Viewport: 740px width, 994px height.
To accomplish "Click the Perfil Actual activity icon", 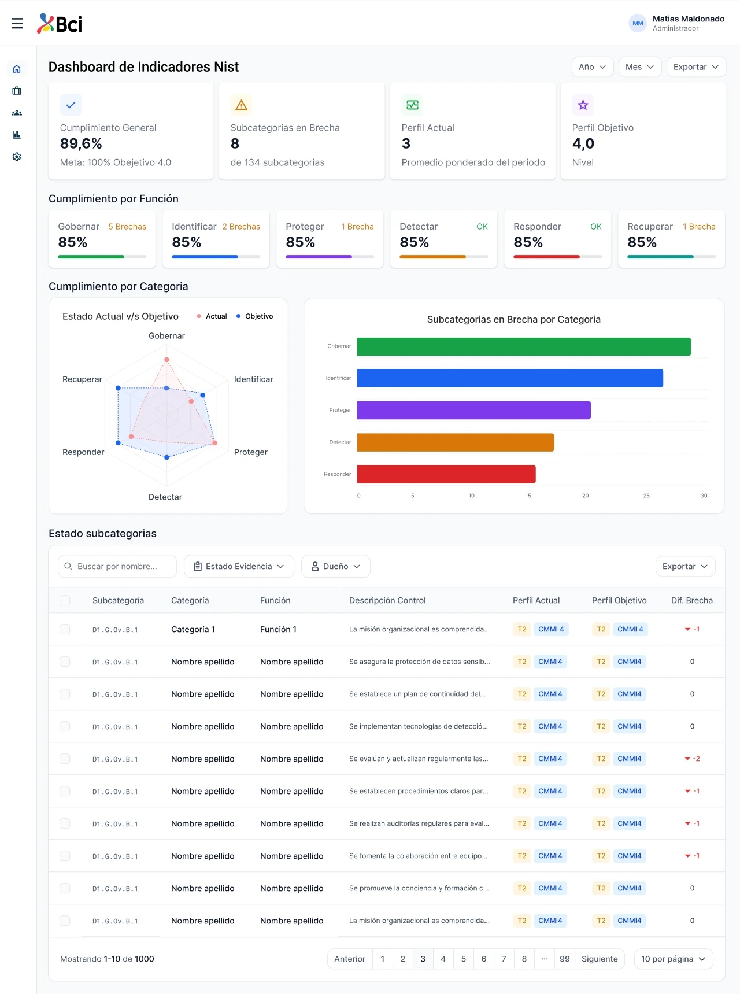I will point(413,105).
